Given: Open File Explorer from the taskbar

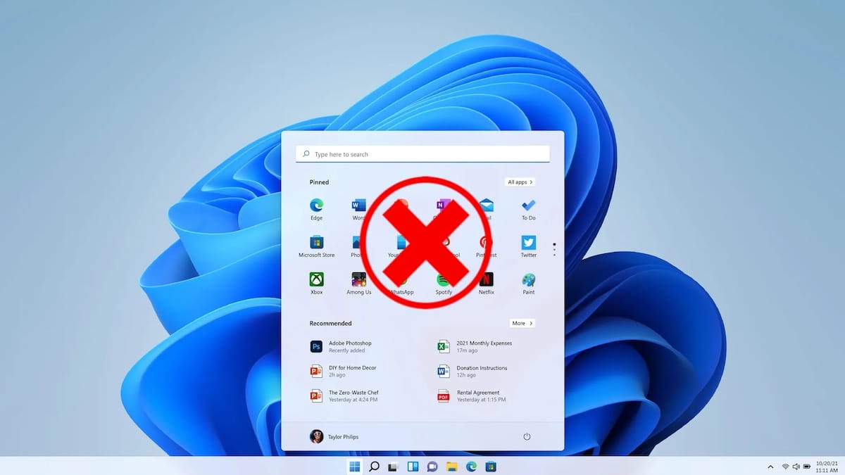Looking at the screenshot, I should [451, 466].
